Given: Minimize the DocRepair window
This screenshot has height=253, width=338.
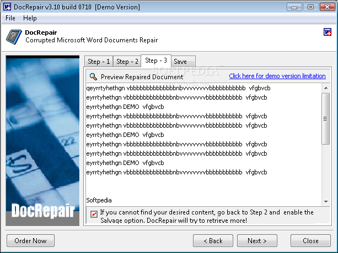Looking at the screenshot, I should tap(294, 7).
